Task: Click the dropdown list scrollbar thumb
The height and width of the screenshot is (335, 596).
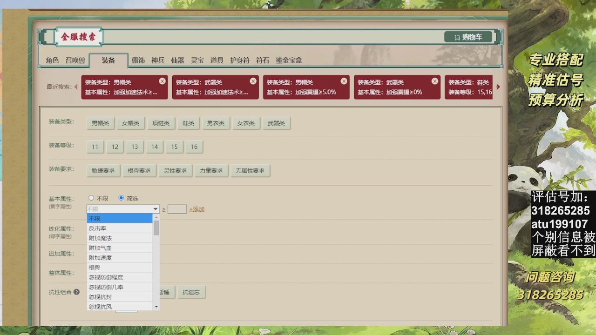Action: pyautogui.click(x=156, y=228)
